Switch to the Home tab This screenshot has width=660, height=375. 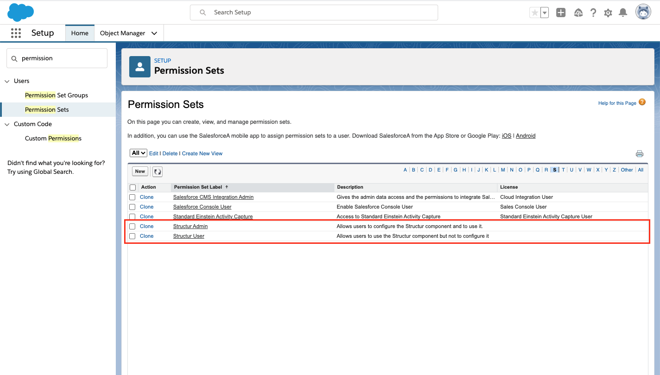click(x=80, y=33)
